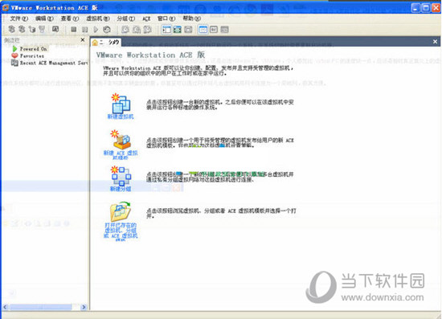Click the sidebar horizontal scrollbar left arrow

(x=5, y=307)
